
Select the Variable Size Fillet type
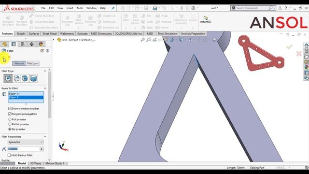[16, 78]
